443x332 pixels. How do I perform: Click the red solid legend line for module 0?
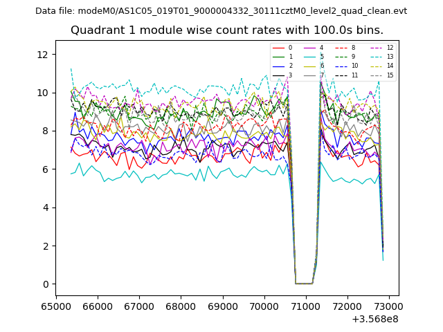tap(278, 48)
